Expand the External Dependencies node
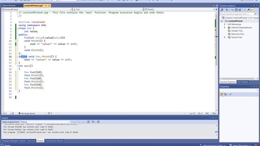260x146 pixels. [225, 28]
